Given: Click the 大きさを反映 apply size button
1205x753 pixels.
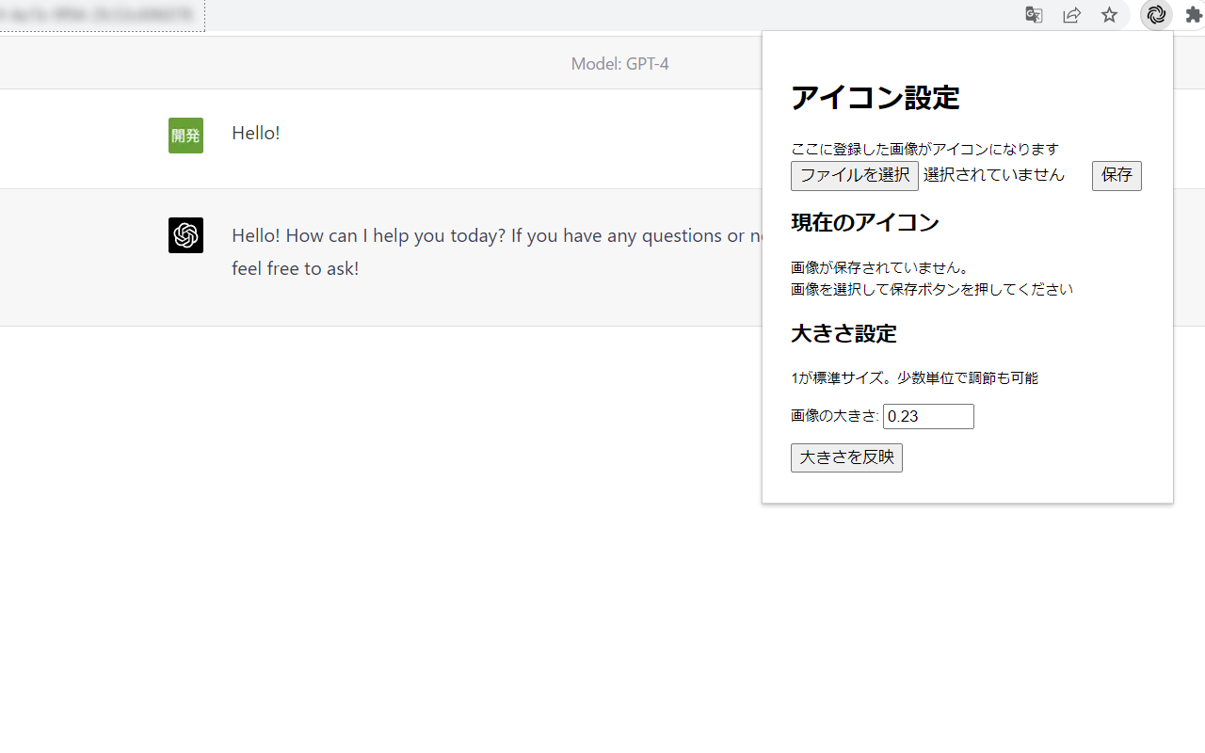Looking at the screenshot, I should coord(846,458).
